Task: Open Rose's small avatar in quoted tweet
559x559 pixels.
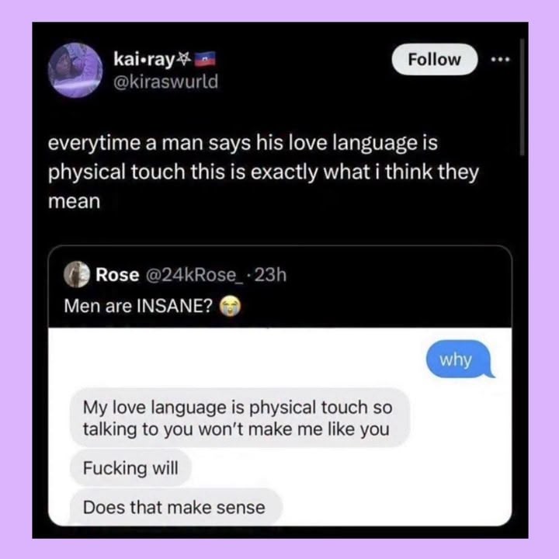Action: 77,274
